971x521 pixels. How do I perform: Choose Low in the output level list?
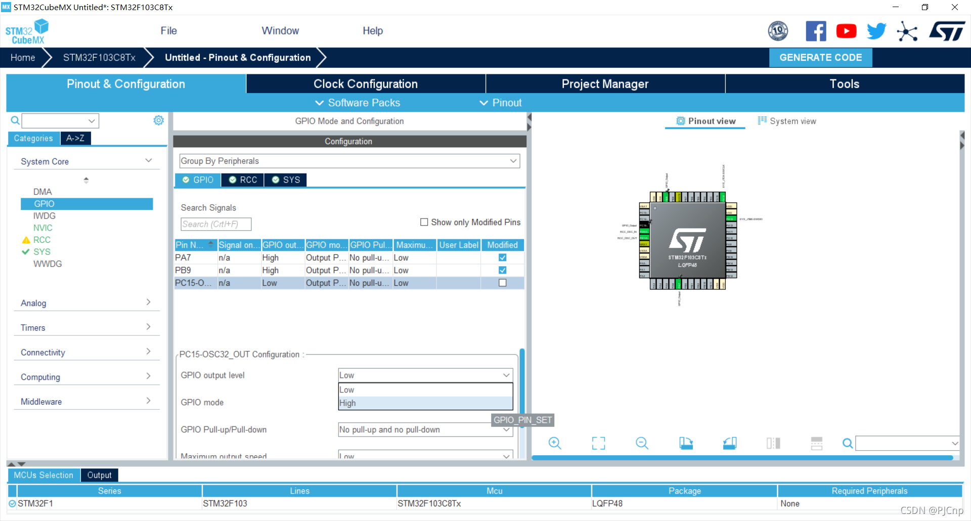(425, 390)
